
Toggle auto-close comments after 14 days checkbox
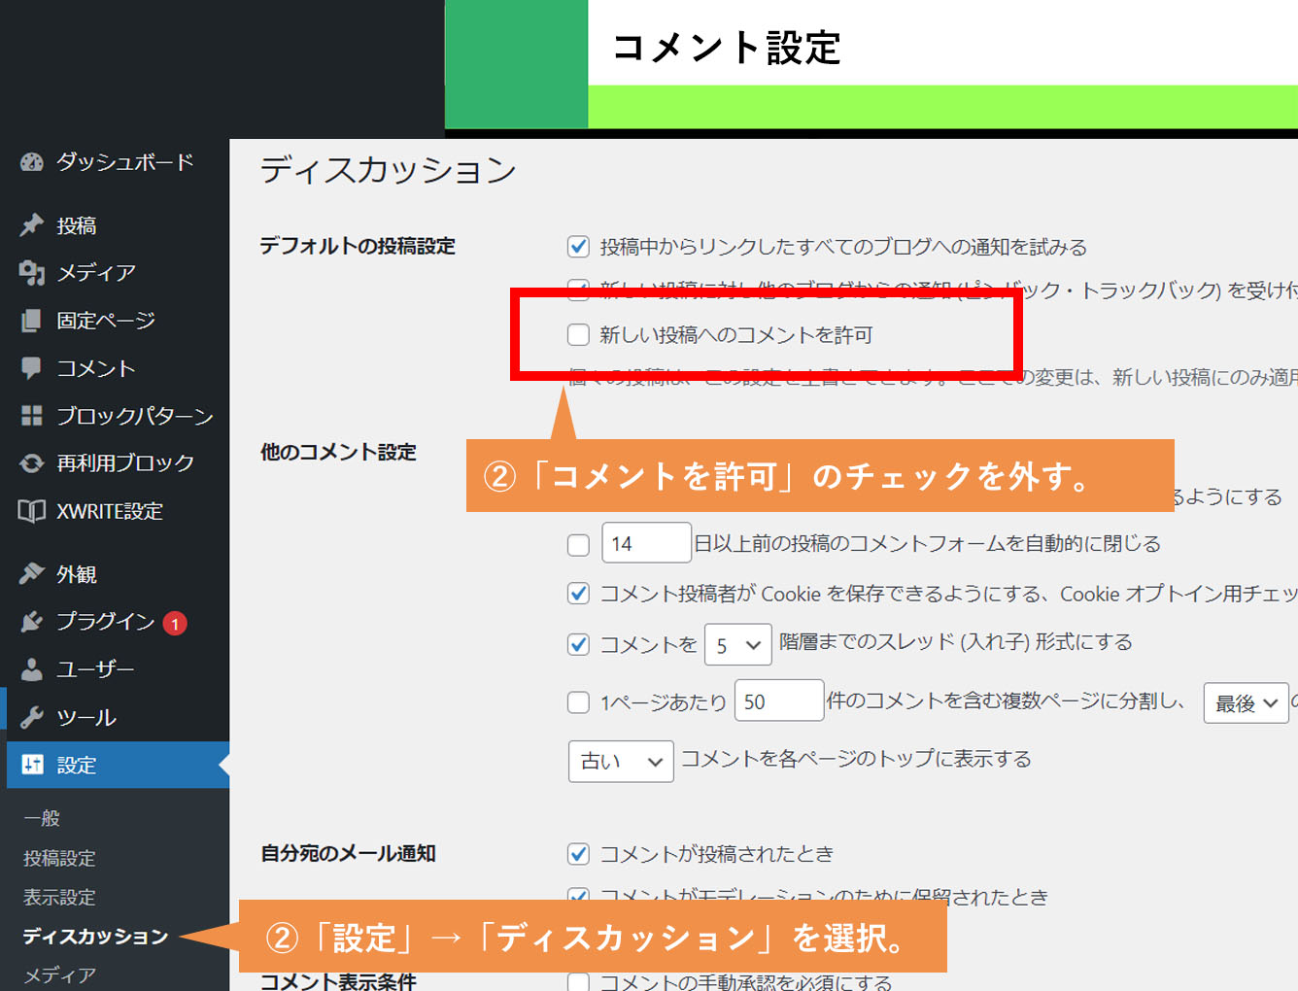(578, 545)
